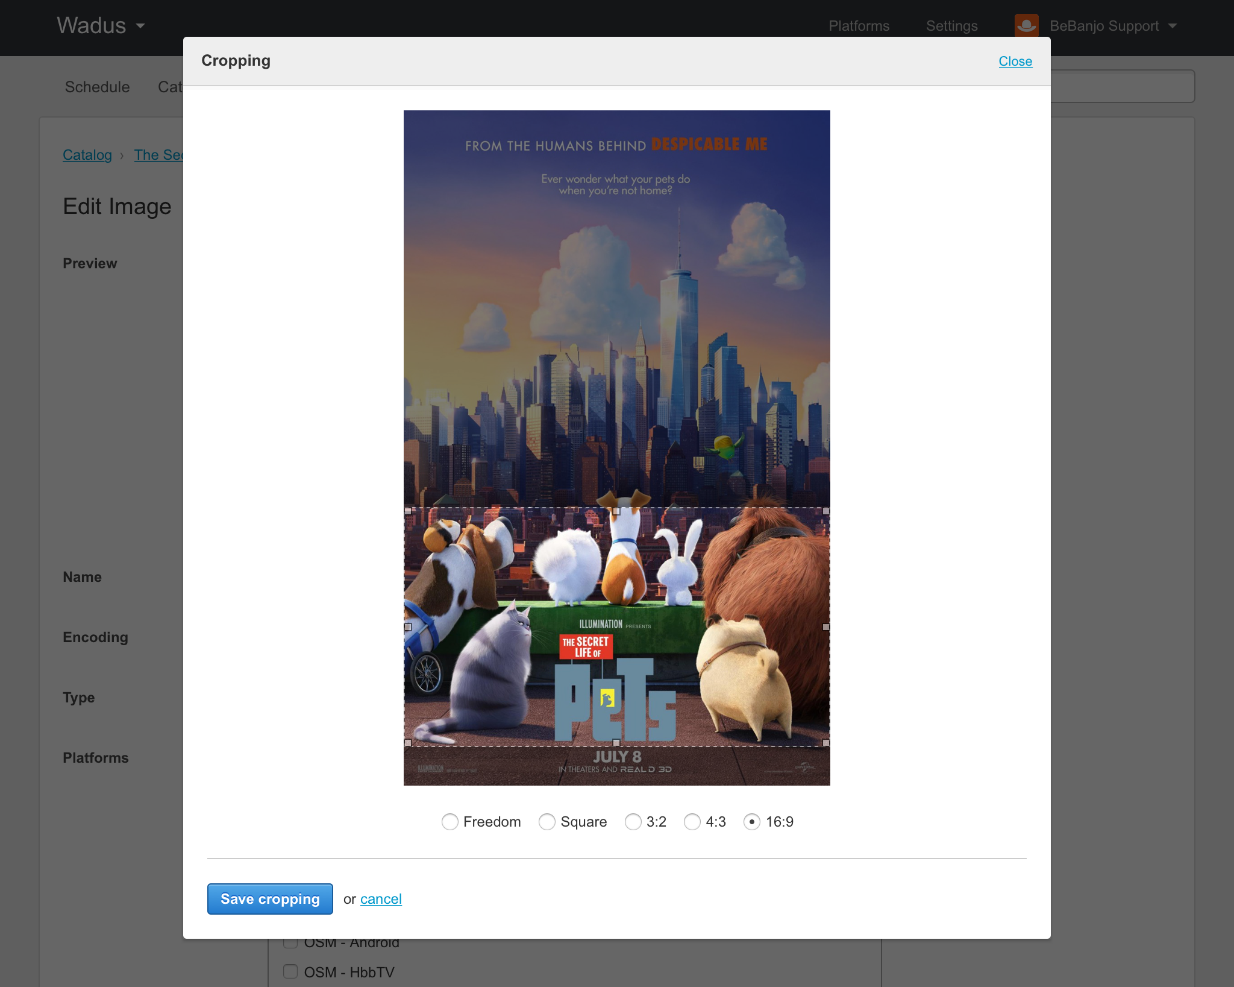Open the Platforms menu item
This screenshot has height=987, width=1234.
tap(859, 26)
